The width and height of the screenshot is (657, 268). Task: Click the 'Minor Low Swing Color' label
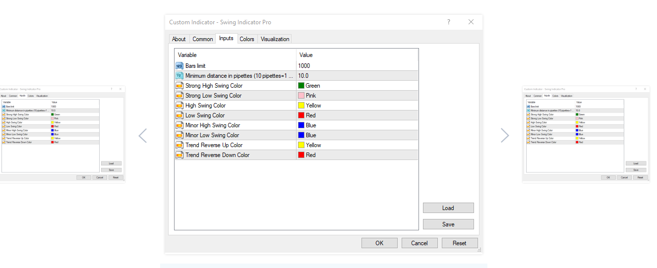(x=212, y=135)
